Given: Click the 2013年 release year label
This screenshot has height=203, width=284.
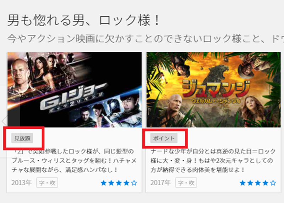Looking at the screenshot, I should [21, 183].
